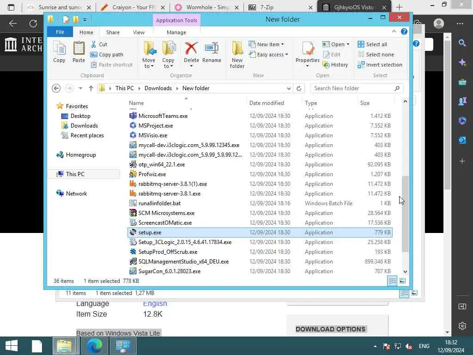Click file list scroll down arrow

click(405, 272)
